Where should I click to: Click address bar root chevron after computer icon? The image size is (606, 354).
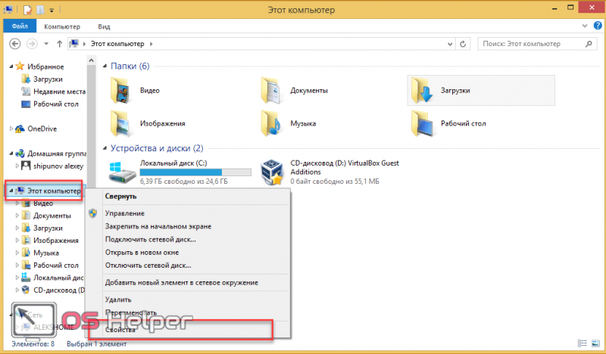[84, 44]
